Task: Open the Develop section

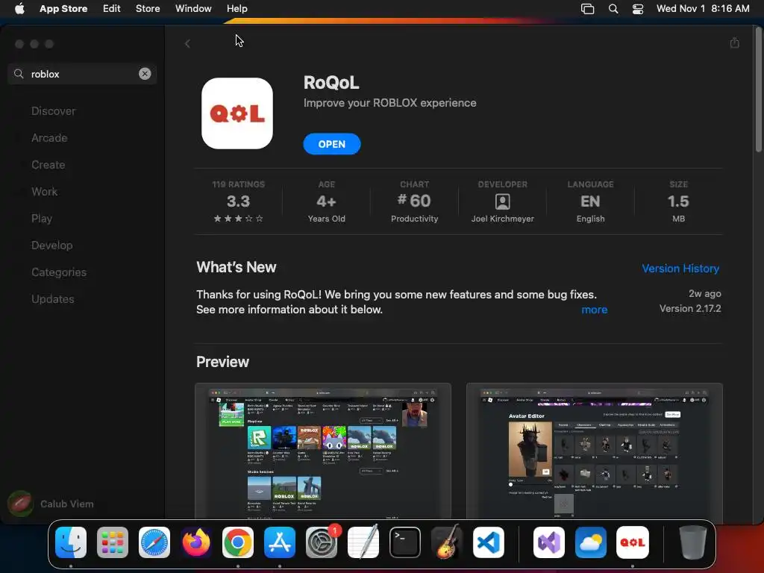Action: tap(51, 245)
